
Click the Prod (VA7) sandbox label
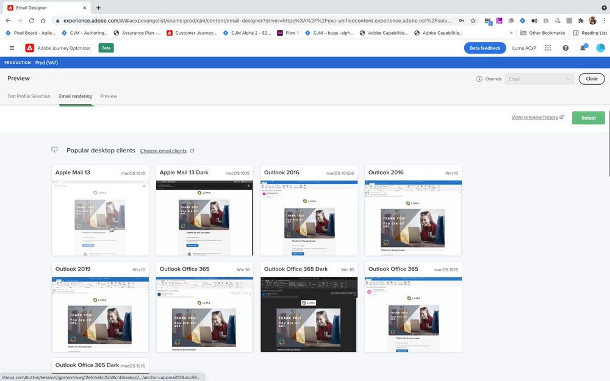point(46,63)
